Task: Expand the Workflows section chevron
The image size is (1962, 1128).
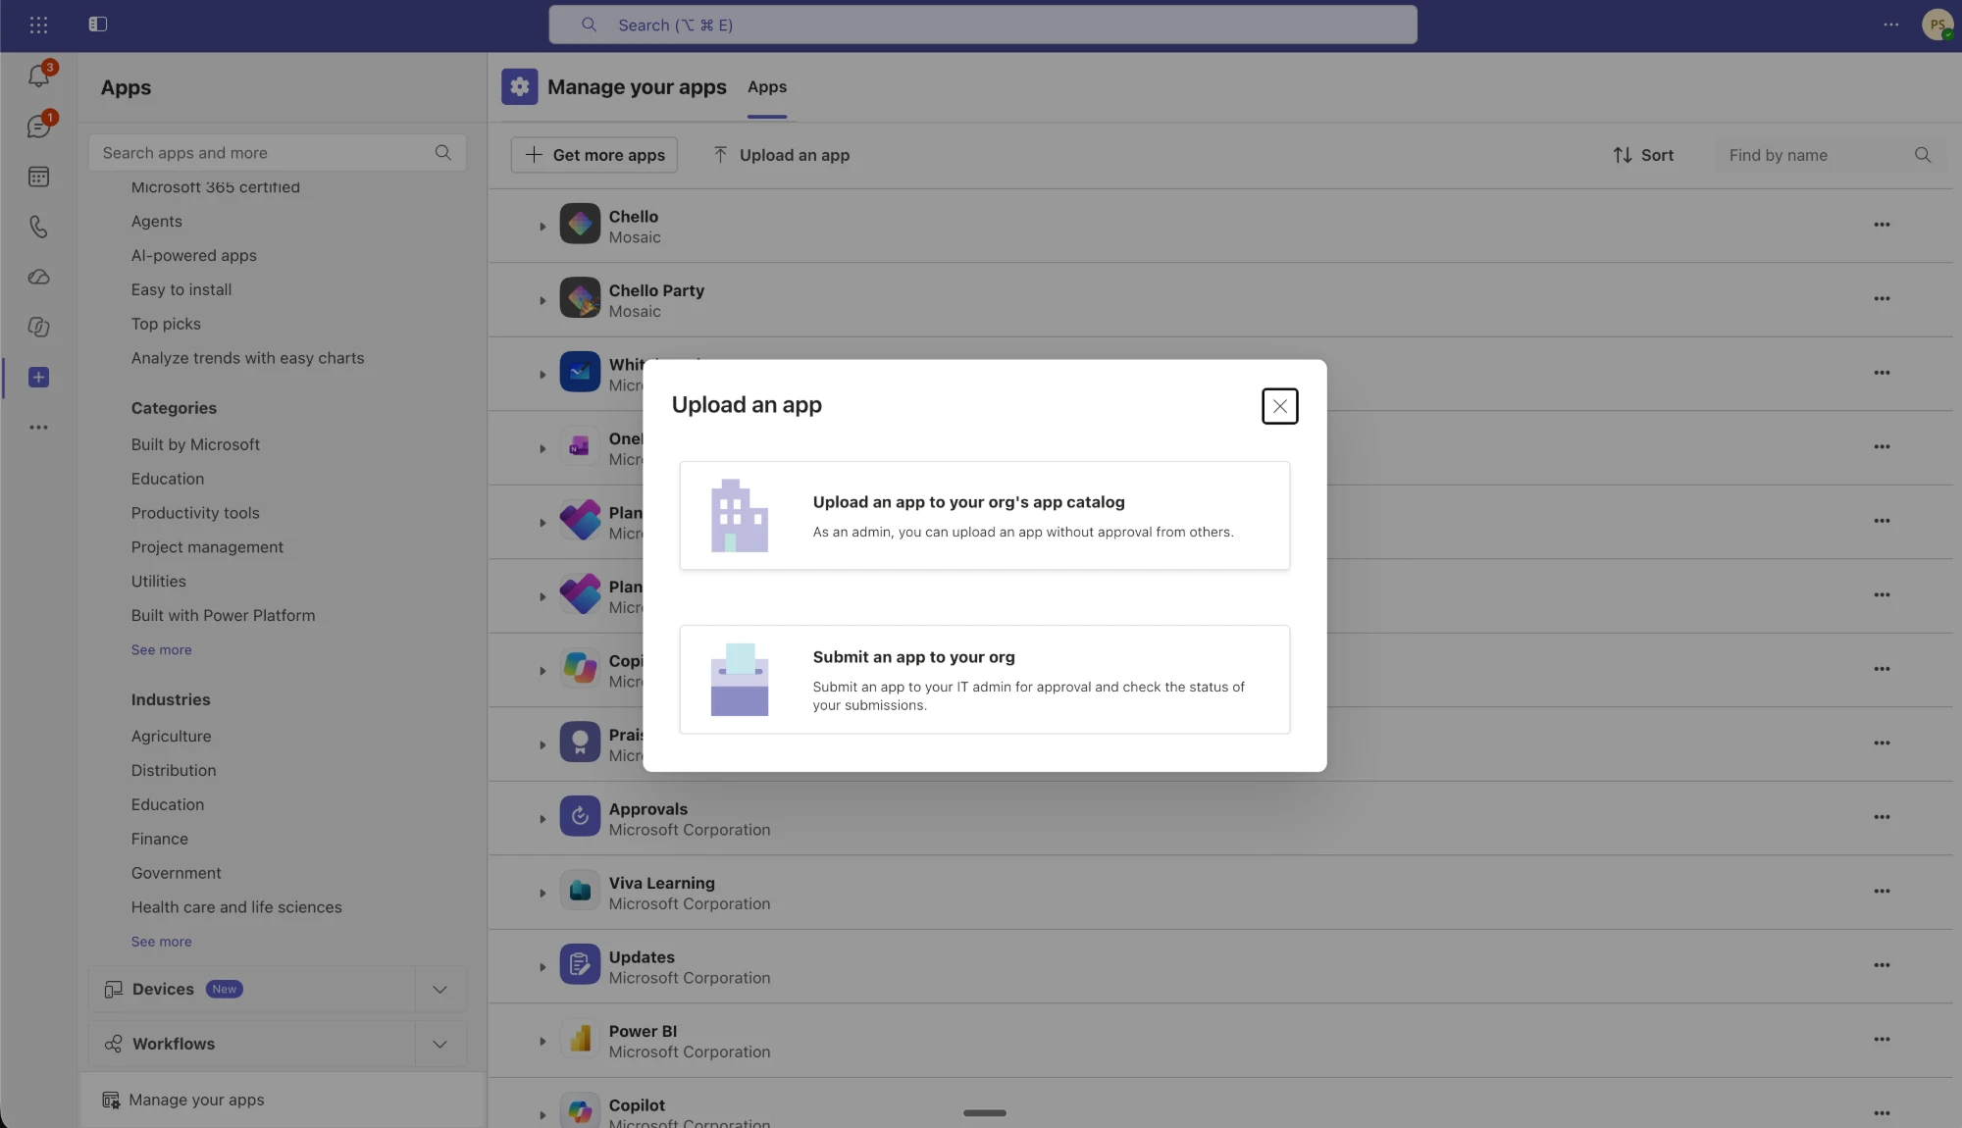Action: [x=439, y=1045]
